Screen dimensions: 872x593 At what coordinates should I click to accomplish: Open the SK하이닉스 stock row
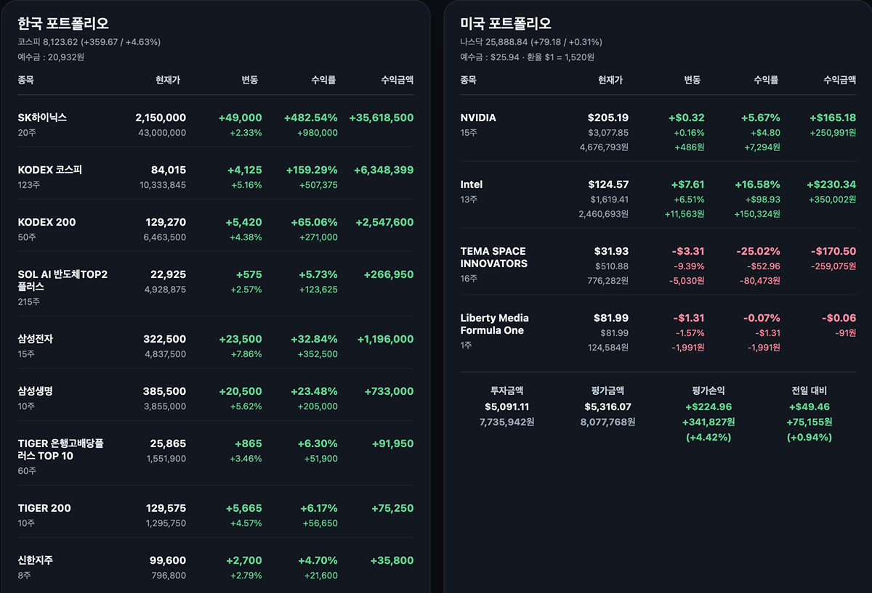point(216,125)
